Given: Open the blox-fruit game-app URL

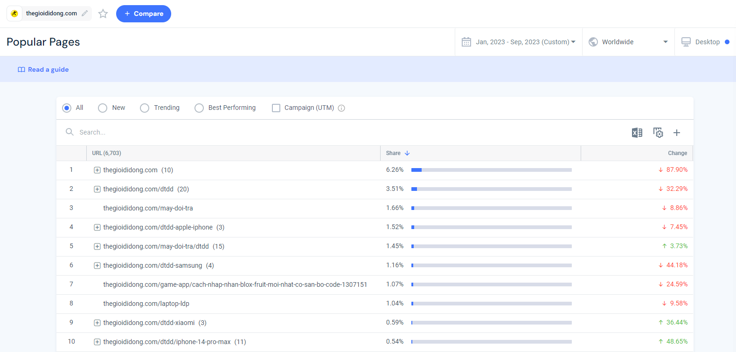Looking at the screenshot, I should pos(235,284).
